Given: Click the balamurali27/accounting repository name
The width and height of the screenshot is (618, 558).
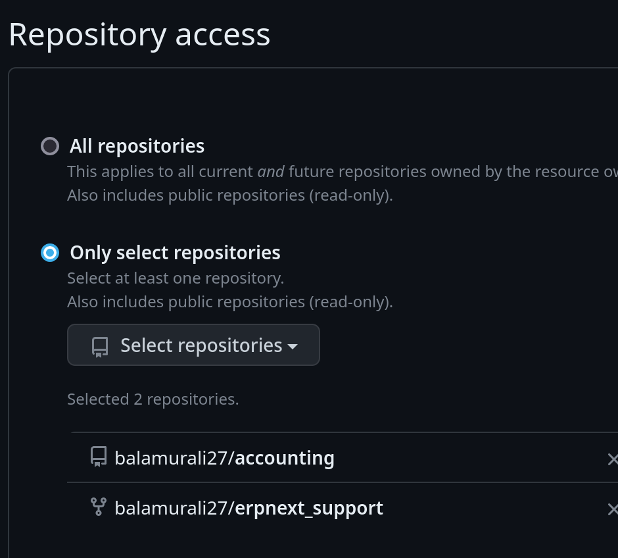Looking at the screenshot, I should tap(224, 458).
